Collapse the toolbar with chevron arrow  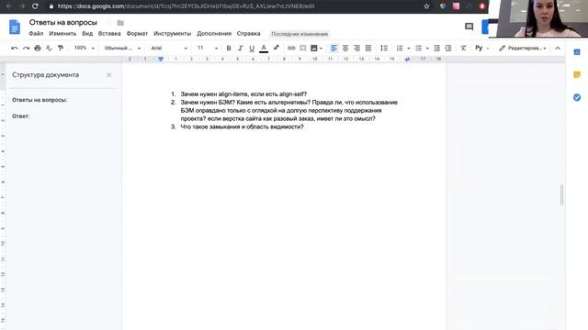pos(558,48)
